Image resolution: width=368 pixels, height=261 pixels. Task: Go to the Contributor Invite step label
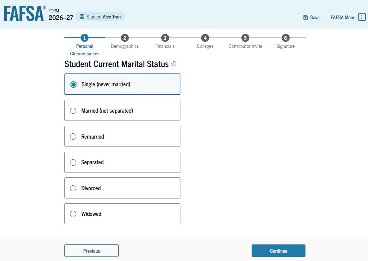point(245,46)
